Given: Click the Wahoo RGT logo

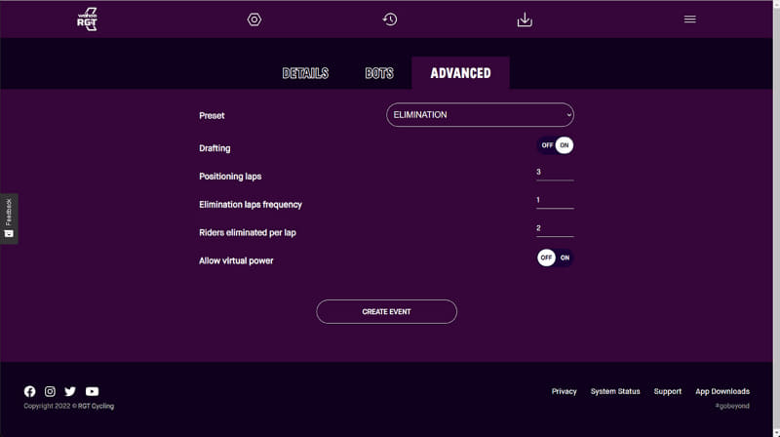Looking at the screenshot, I should [87, 20].
